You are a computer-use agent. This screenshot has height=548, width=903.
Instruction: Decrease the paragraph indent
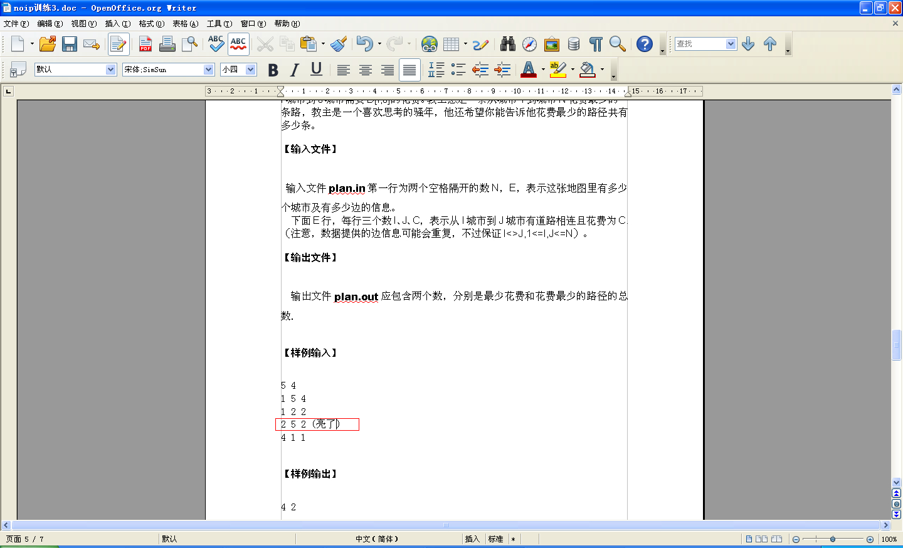481,70
